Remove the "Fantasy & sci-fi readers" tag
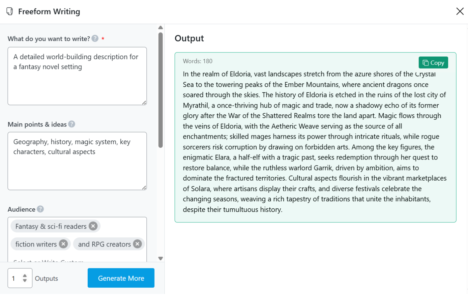The width and height of the screenshot is (468, 308). pos(93,226)
